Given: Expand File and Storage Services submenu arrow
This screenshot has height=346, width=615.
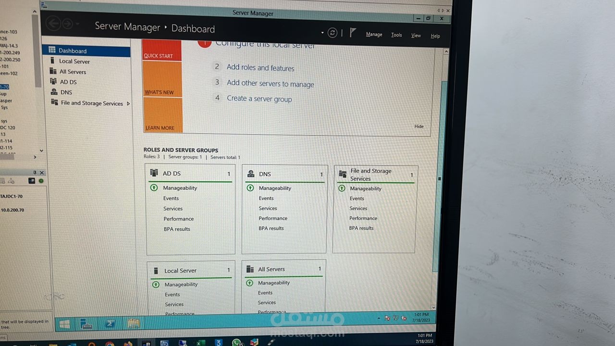Looking at the screenshot, I should 128,103.
